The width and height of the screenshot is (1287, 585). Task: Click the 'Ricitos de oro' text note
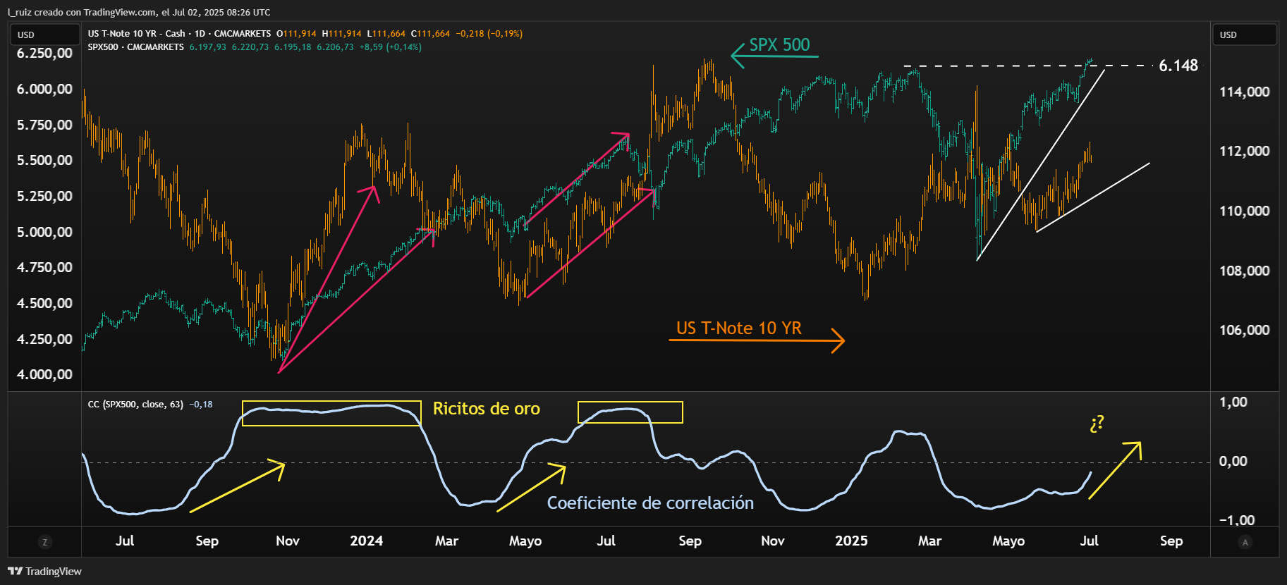[x=487, y=408]
